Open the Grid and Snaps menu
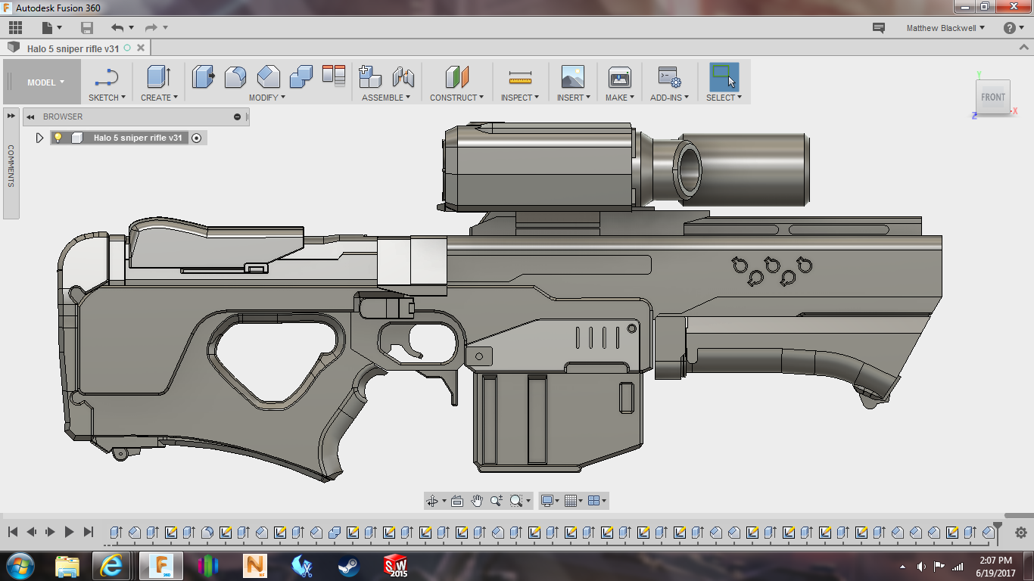This screenshot has height=581, width=1034. 574,501
